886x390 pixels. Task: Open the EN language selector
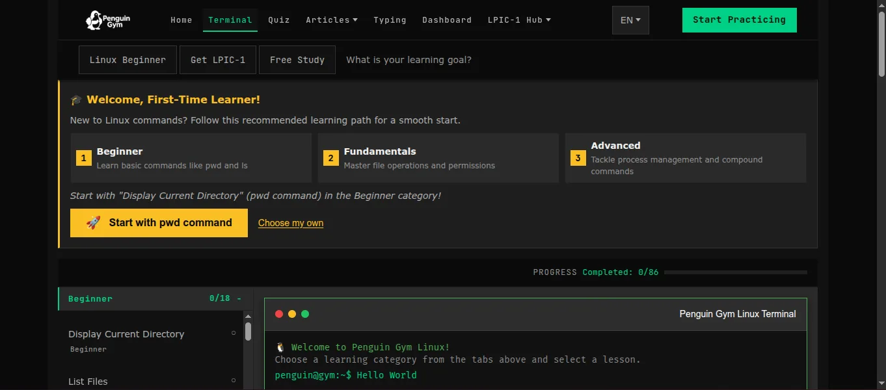coord(630,20)
